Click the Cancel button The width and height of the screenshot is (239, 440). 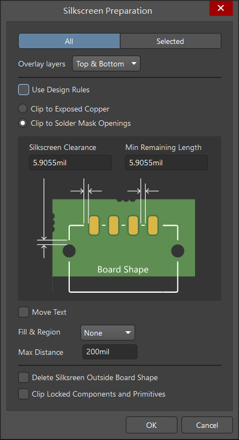tap(207, 425)
